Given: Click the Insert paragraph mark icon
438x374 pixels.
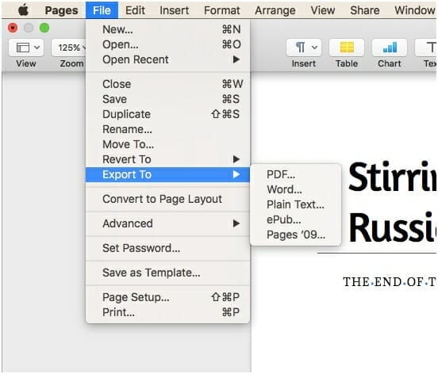Looking at the screenshot, I should click(x=300, y=48).
